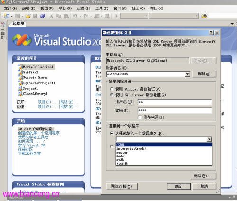Open the 社区 (Community) menu
The width and height of the screenshot is (237, 201).
coord(138,9)
